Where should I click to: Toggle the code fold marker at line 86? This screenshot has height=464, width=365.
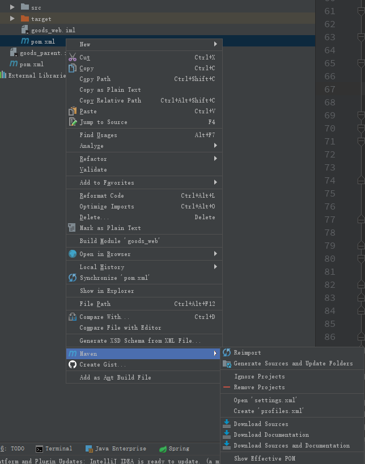click(361, 337)
